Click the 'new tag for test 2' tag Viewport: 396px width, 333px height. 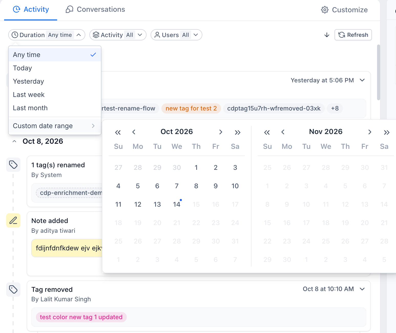click(x=191, y=108)
